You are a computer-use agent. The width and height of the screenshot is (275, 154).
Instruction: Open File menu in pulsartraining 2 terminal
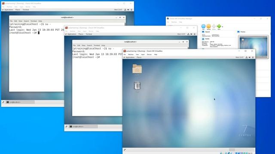(x=74, y=45)
